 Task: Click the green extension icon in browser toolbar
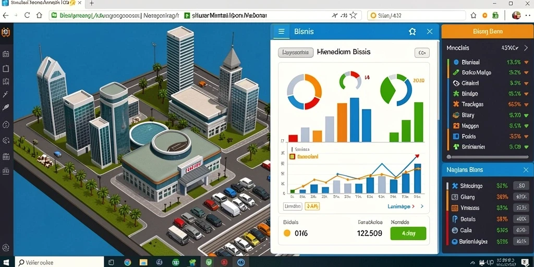pos(495,15)
